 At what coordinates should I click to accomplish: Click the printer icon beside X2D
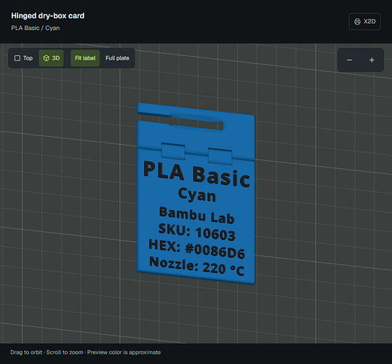357,22
